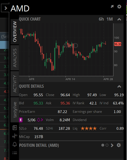Open the news feed icon in the sidebar

tap(15, 128)
